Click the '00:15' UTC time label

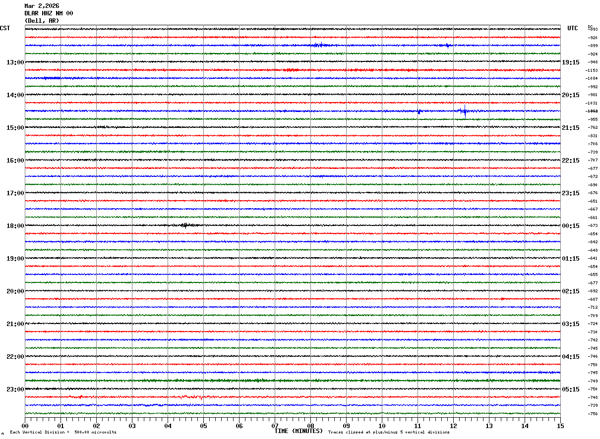click(x=571, y=226)
